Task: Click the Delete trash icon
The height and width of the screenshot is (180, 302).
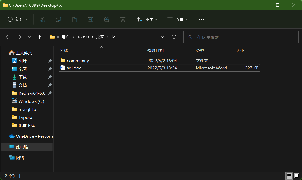Action: click(x=123, y=19)
